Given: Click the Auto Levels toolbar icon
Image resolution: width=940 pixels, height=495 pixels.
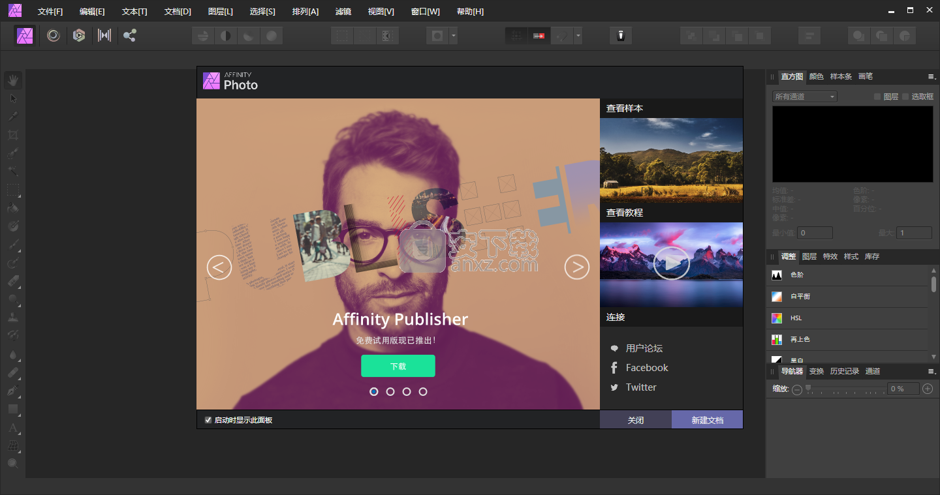Looking at the screenshot, I should [203, 36].
